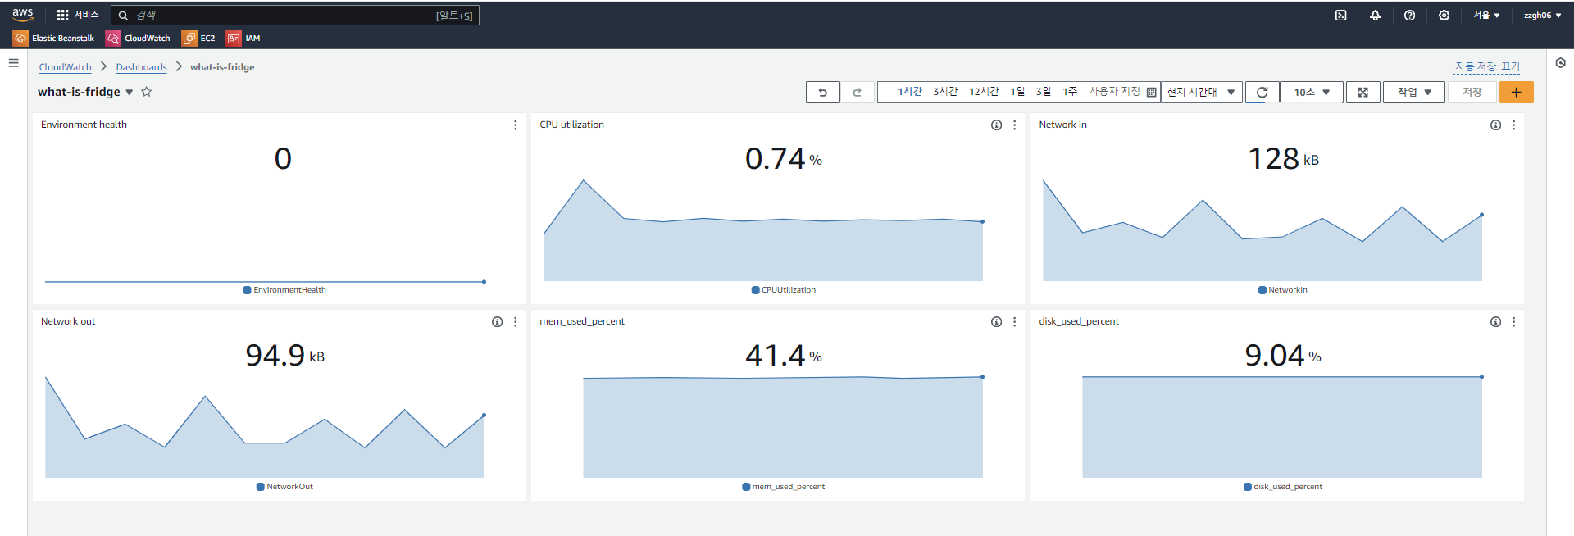
Task: Go to CloudWatch breadcrumb link
Action: click(66, 67)
